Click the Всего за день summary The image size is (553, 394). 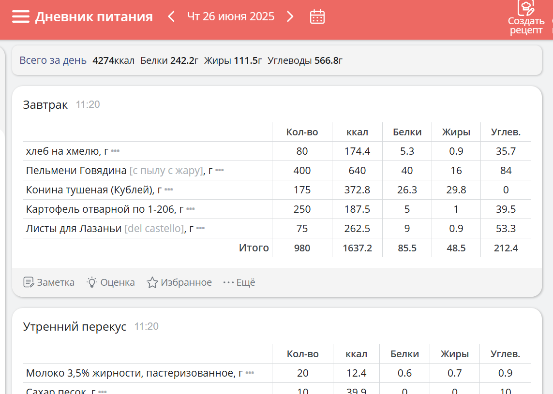click(x=53, y=60)
